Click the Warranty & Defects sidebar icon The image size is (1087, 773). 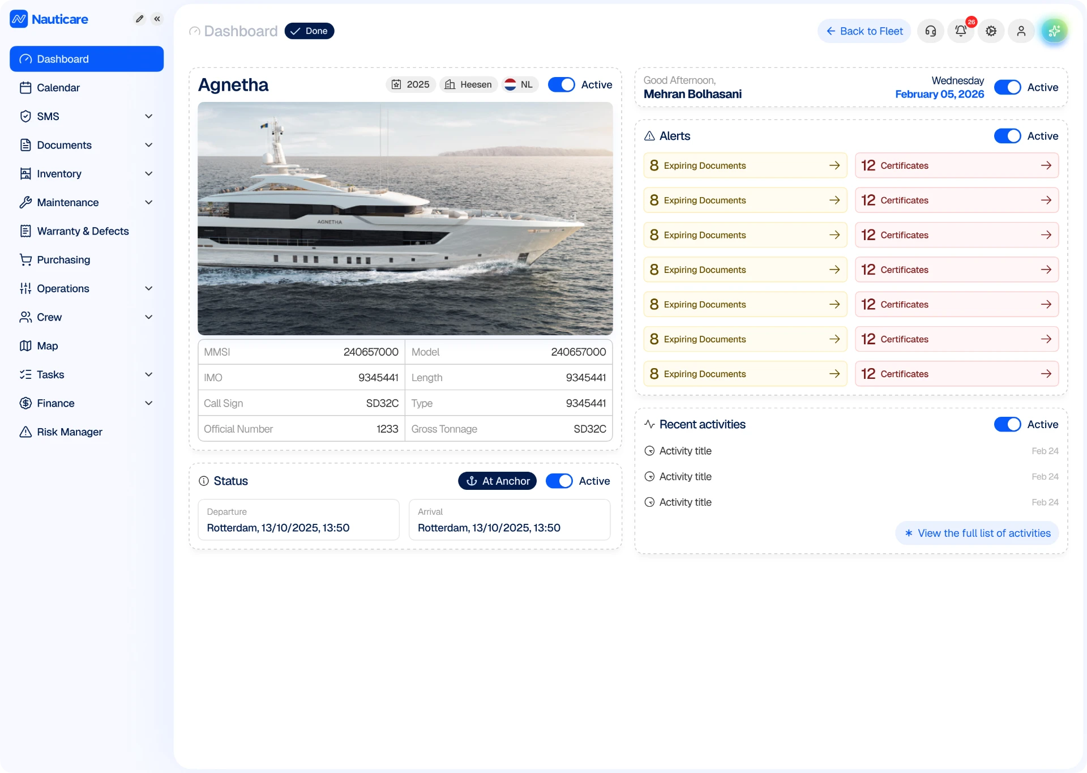(25, 231)
